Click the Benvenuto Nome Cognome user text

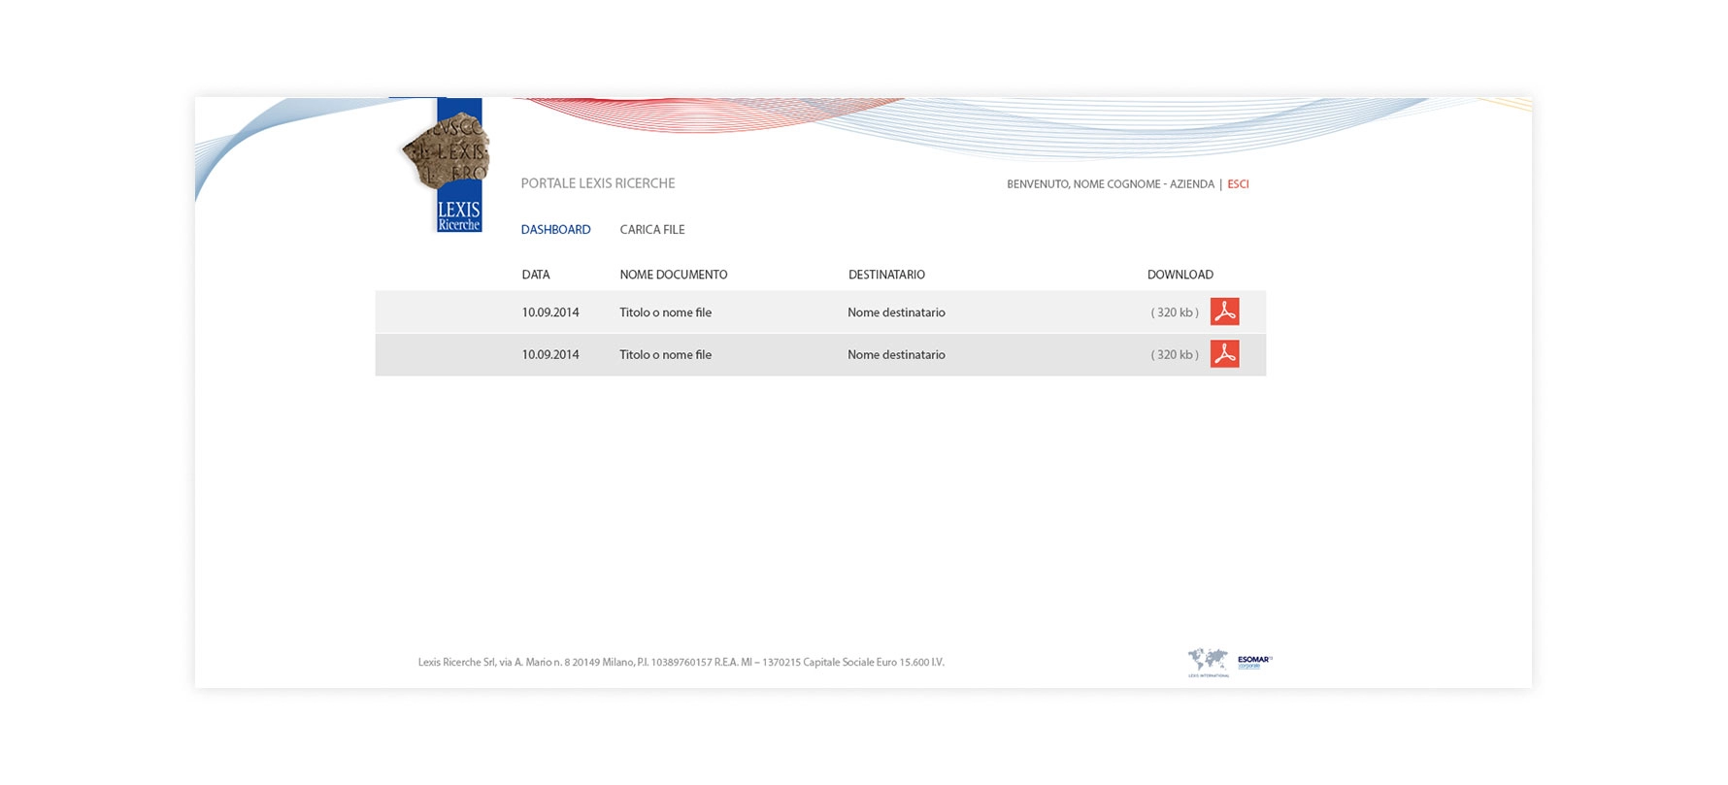pos(1110,184)
